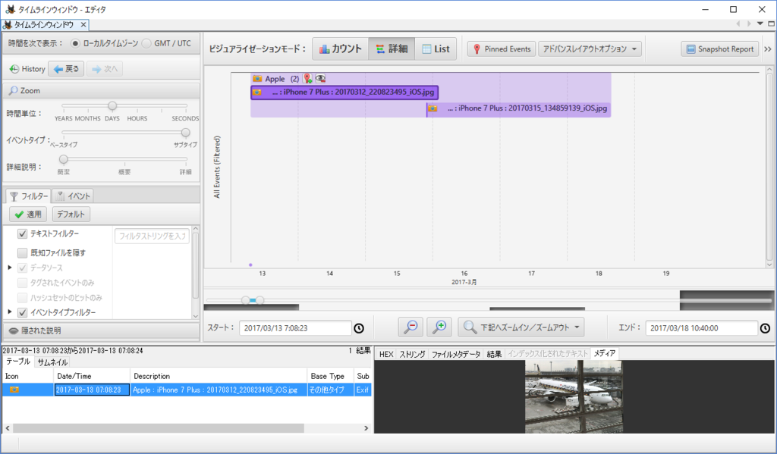Open the 結果 viewer tab
Screen dimensions: 777x454
494,354
